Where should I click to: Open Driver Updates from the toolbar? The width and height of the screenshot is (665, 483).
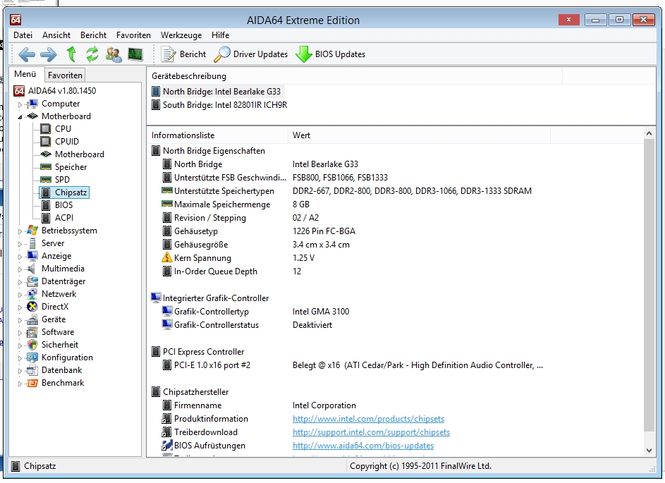[250, 54]
